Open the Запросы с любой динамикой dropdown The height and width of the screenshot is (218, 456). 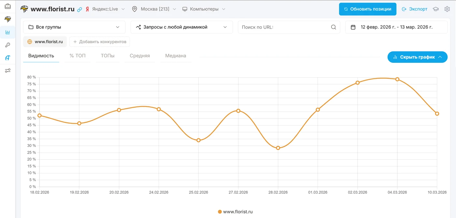(182, 27)
